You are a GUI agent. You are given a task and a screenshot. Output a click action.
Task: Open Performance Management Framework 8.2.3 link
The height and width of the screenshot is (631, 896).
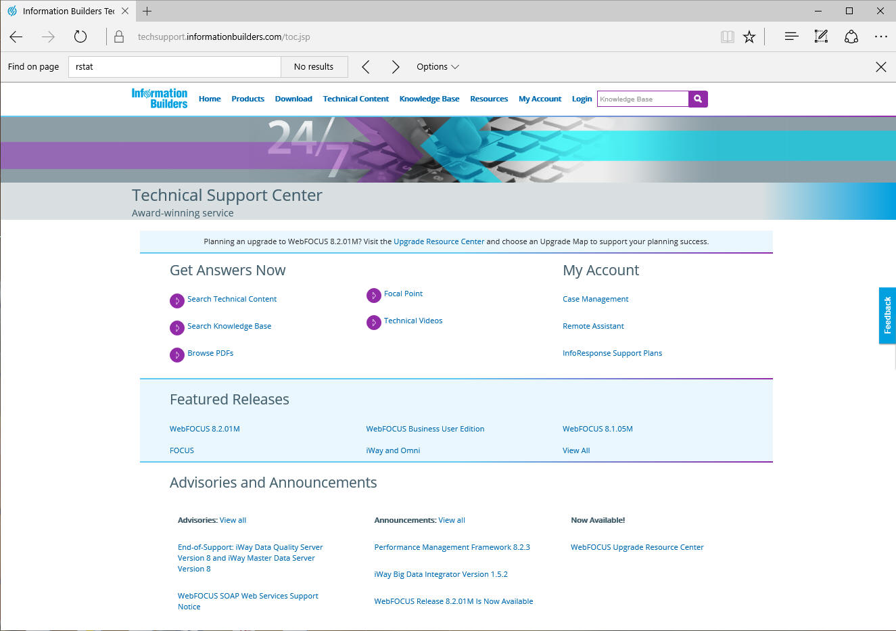[x=452, y=547]
